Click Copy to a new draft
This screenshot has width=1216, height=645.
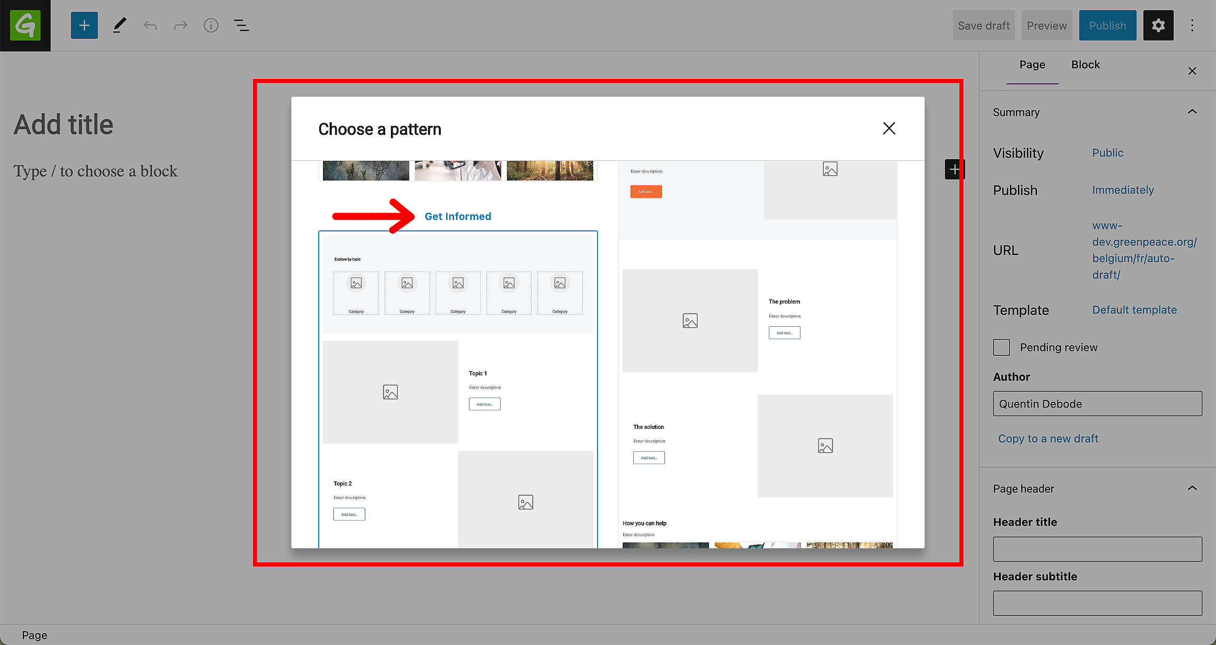pyautogui.click(x=1048, y=438)
